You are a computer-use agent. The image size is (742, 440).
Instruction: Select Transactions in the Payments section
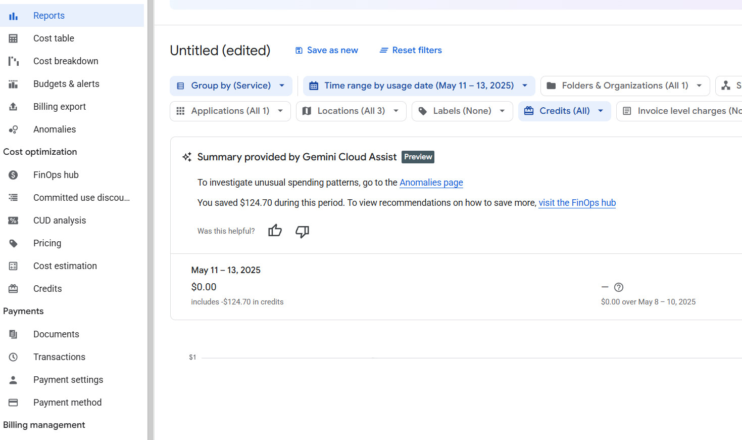pyautogui.click(x=59, y=357)
